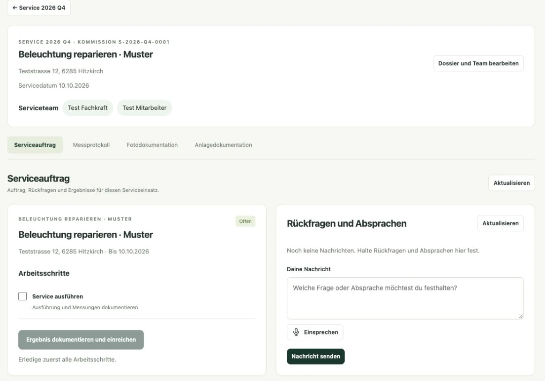The width and height of the screenshot is (545, 381).
Task: Switch to the Serviceauftrag tab
Action: coord(35,145)
